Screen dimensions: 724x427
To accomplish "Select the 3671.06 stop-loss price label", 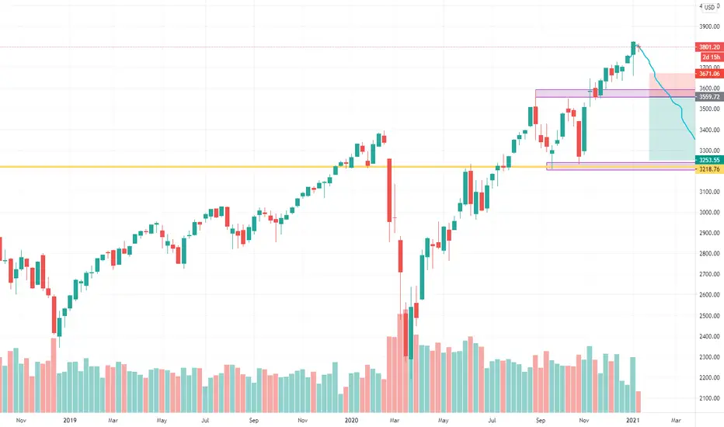I will point(709,74).
